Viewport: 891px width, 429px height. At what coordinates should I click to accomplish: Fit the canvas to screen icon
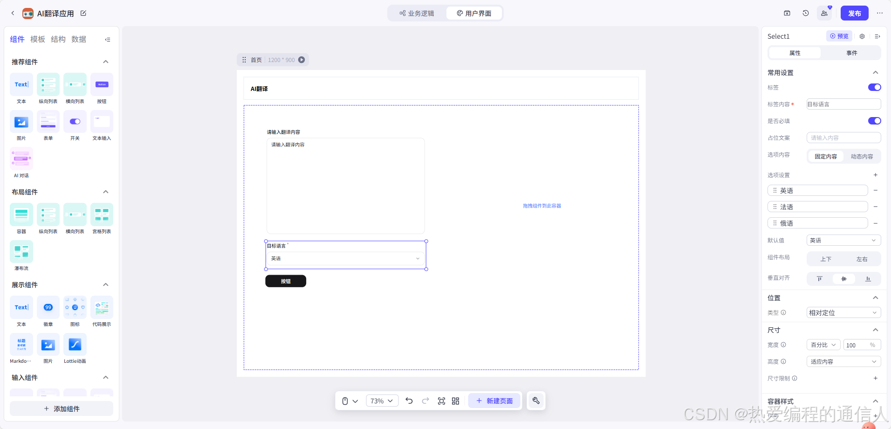point(441,401)
